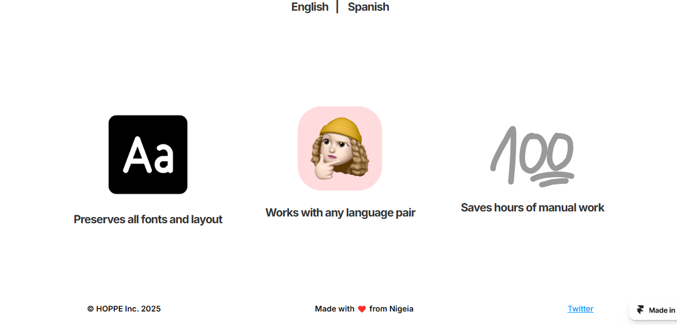Image resolution: width=677 pixels, height=325 pixels.
Task: Click "Preserves all fonts and layout" heading
Action: coord(148,219)
